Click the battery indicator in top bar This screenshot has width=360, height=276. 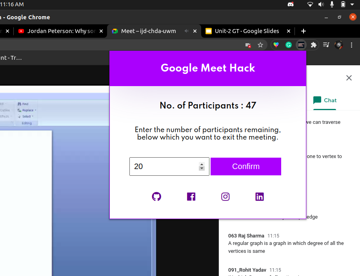(343, 4)
